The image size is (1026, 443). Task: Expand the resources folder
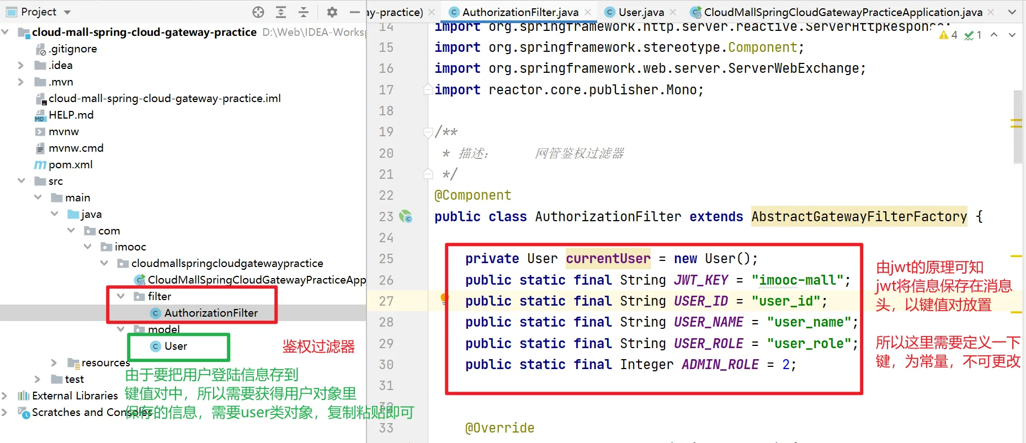tap(54, 362)
